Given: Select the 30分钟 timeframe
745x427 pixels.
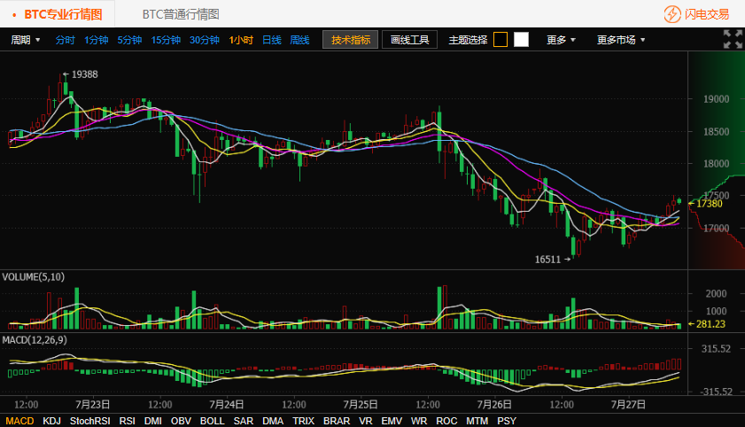Looking at the screenshot, I should pyautogui.click(x=205, y=40).
